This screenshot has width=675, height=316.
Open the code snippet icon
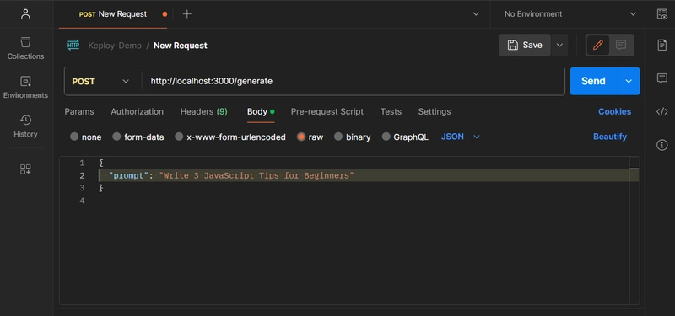click(662, 112)
